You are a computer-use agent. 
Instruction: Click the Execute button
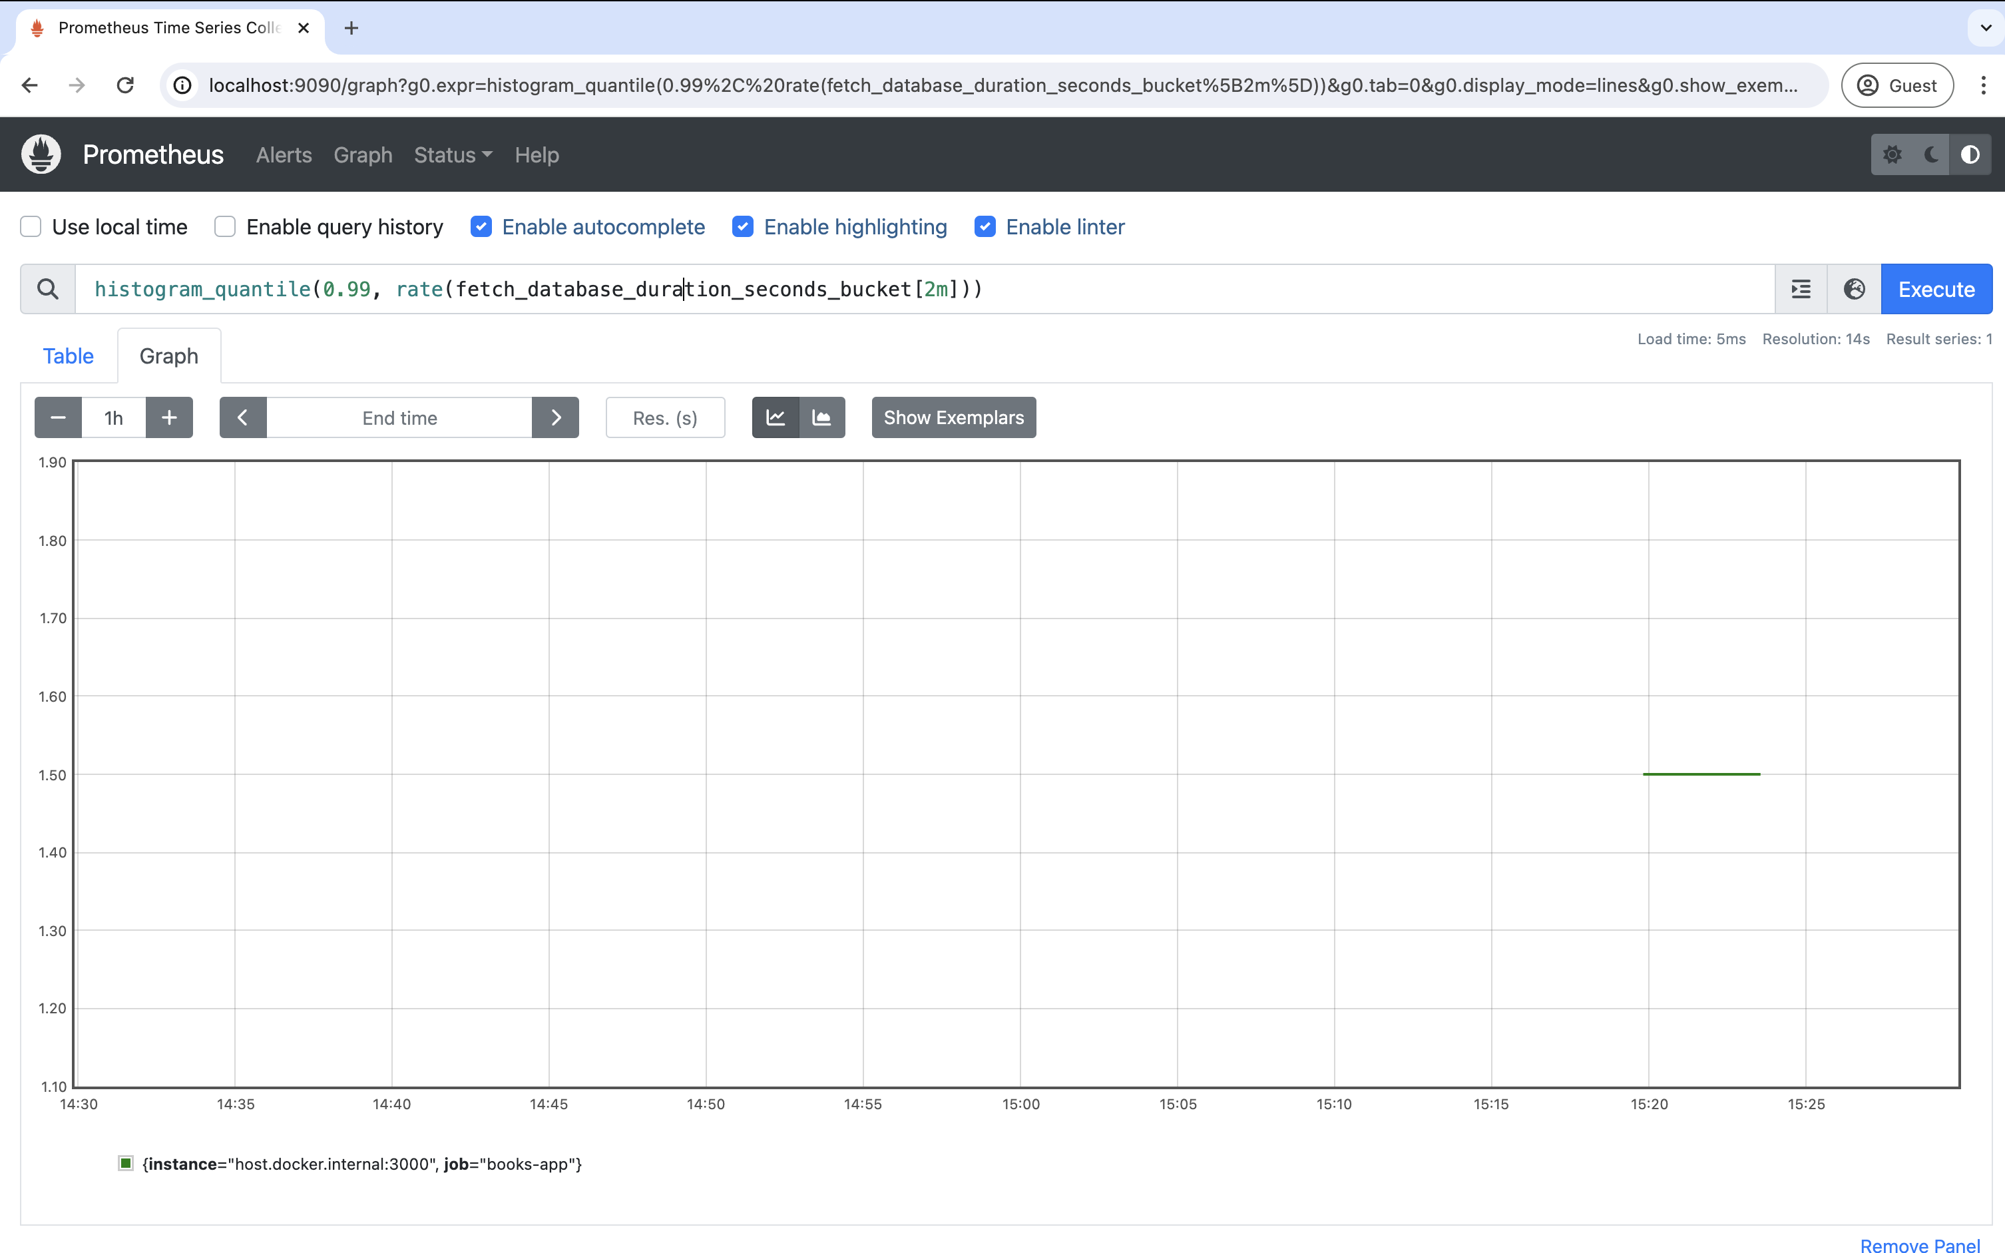click(x=1936, y=289)
